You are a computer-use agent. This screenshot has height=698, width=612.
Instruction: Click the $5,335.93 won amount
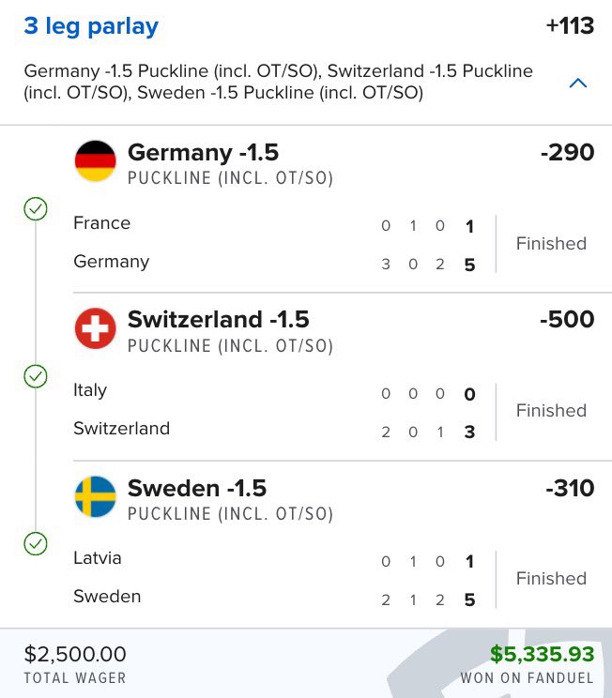click(542, 655)
